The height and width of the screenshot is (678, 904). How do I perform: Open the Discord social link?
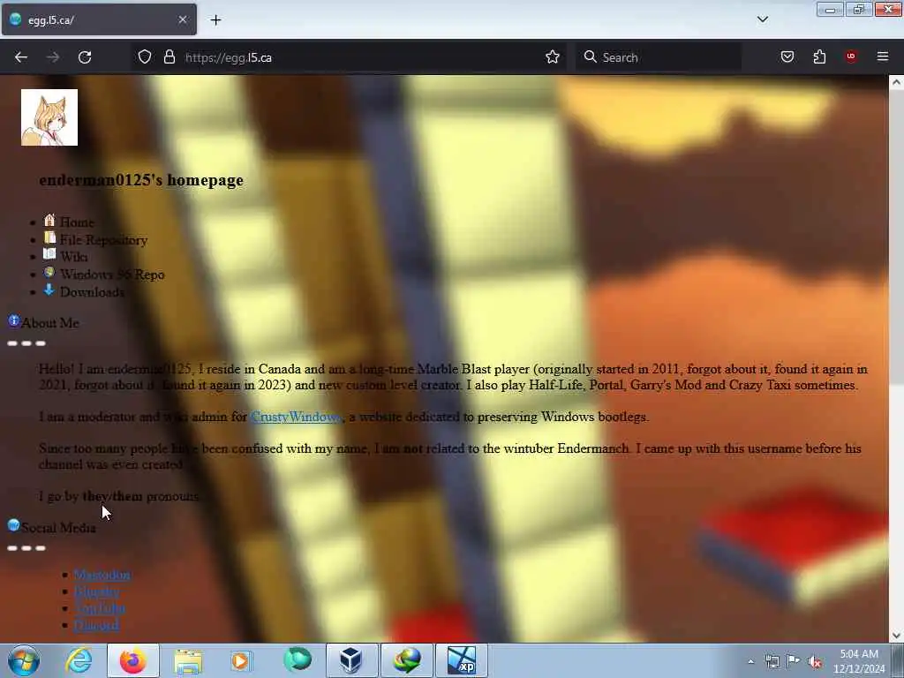97,625
